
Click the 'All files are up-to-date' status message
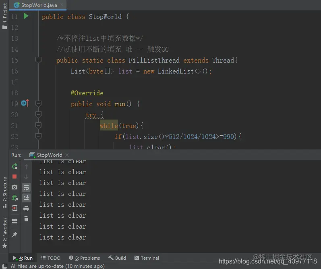click(x=58, y=266)
